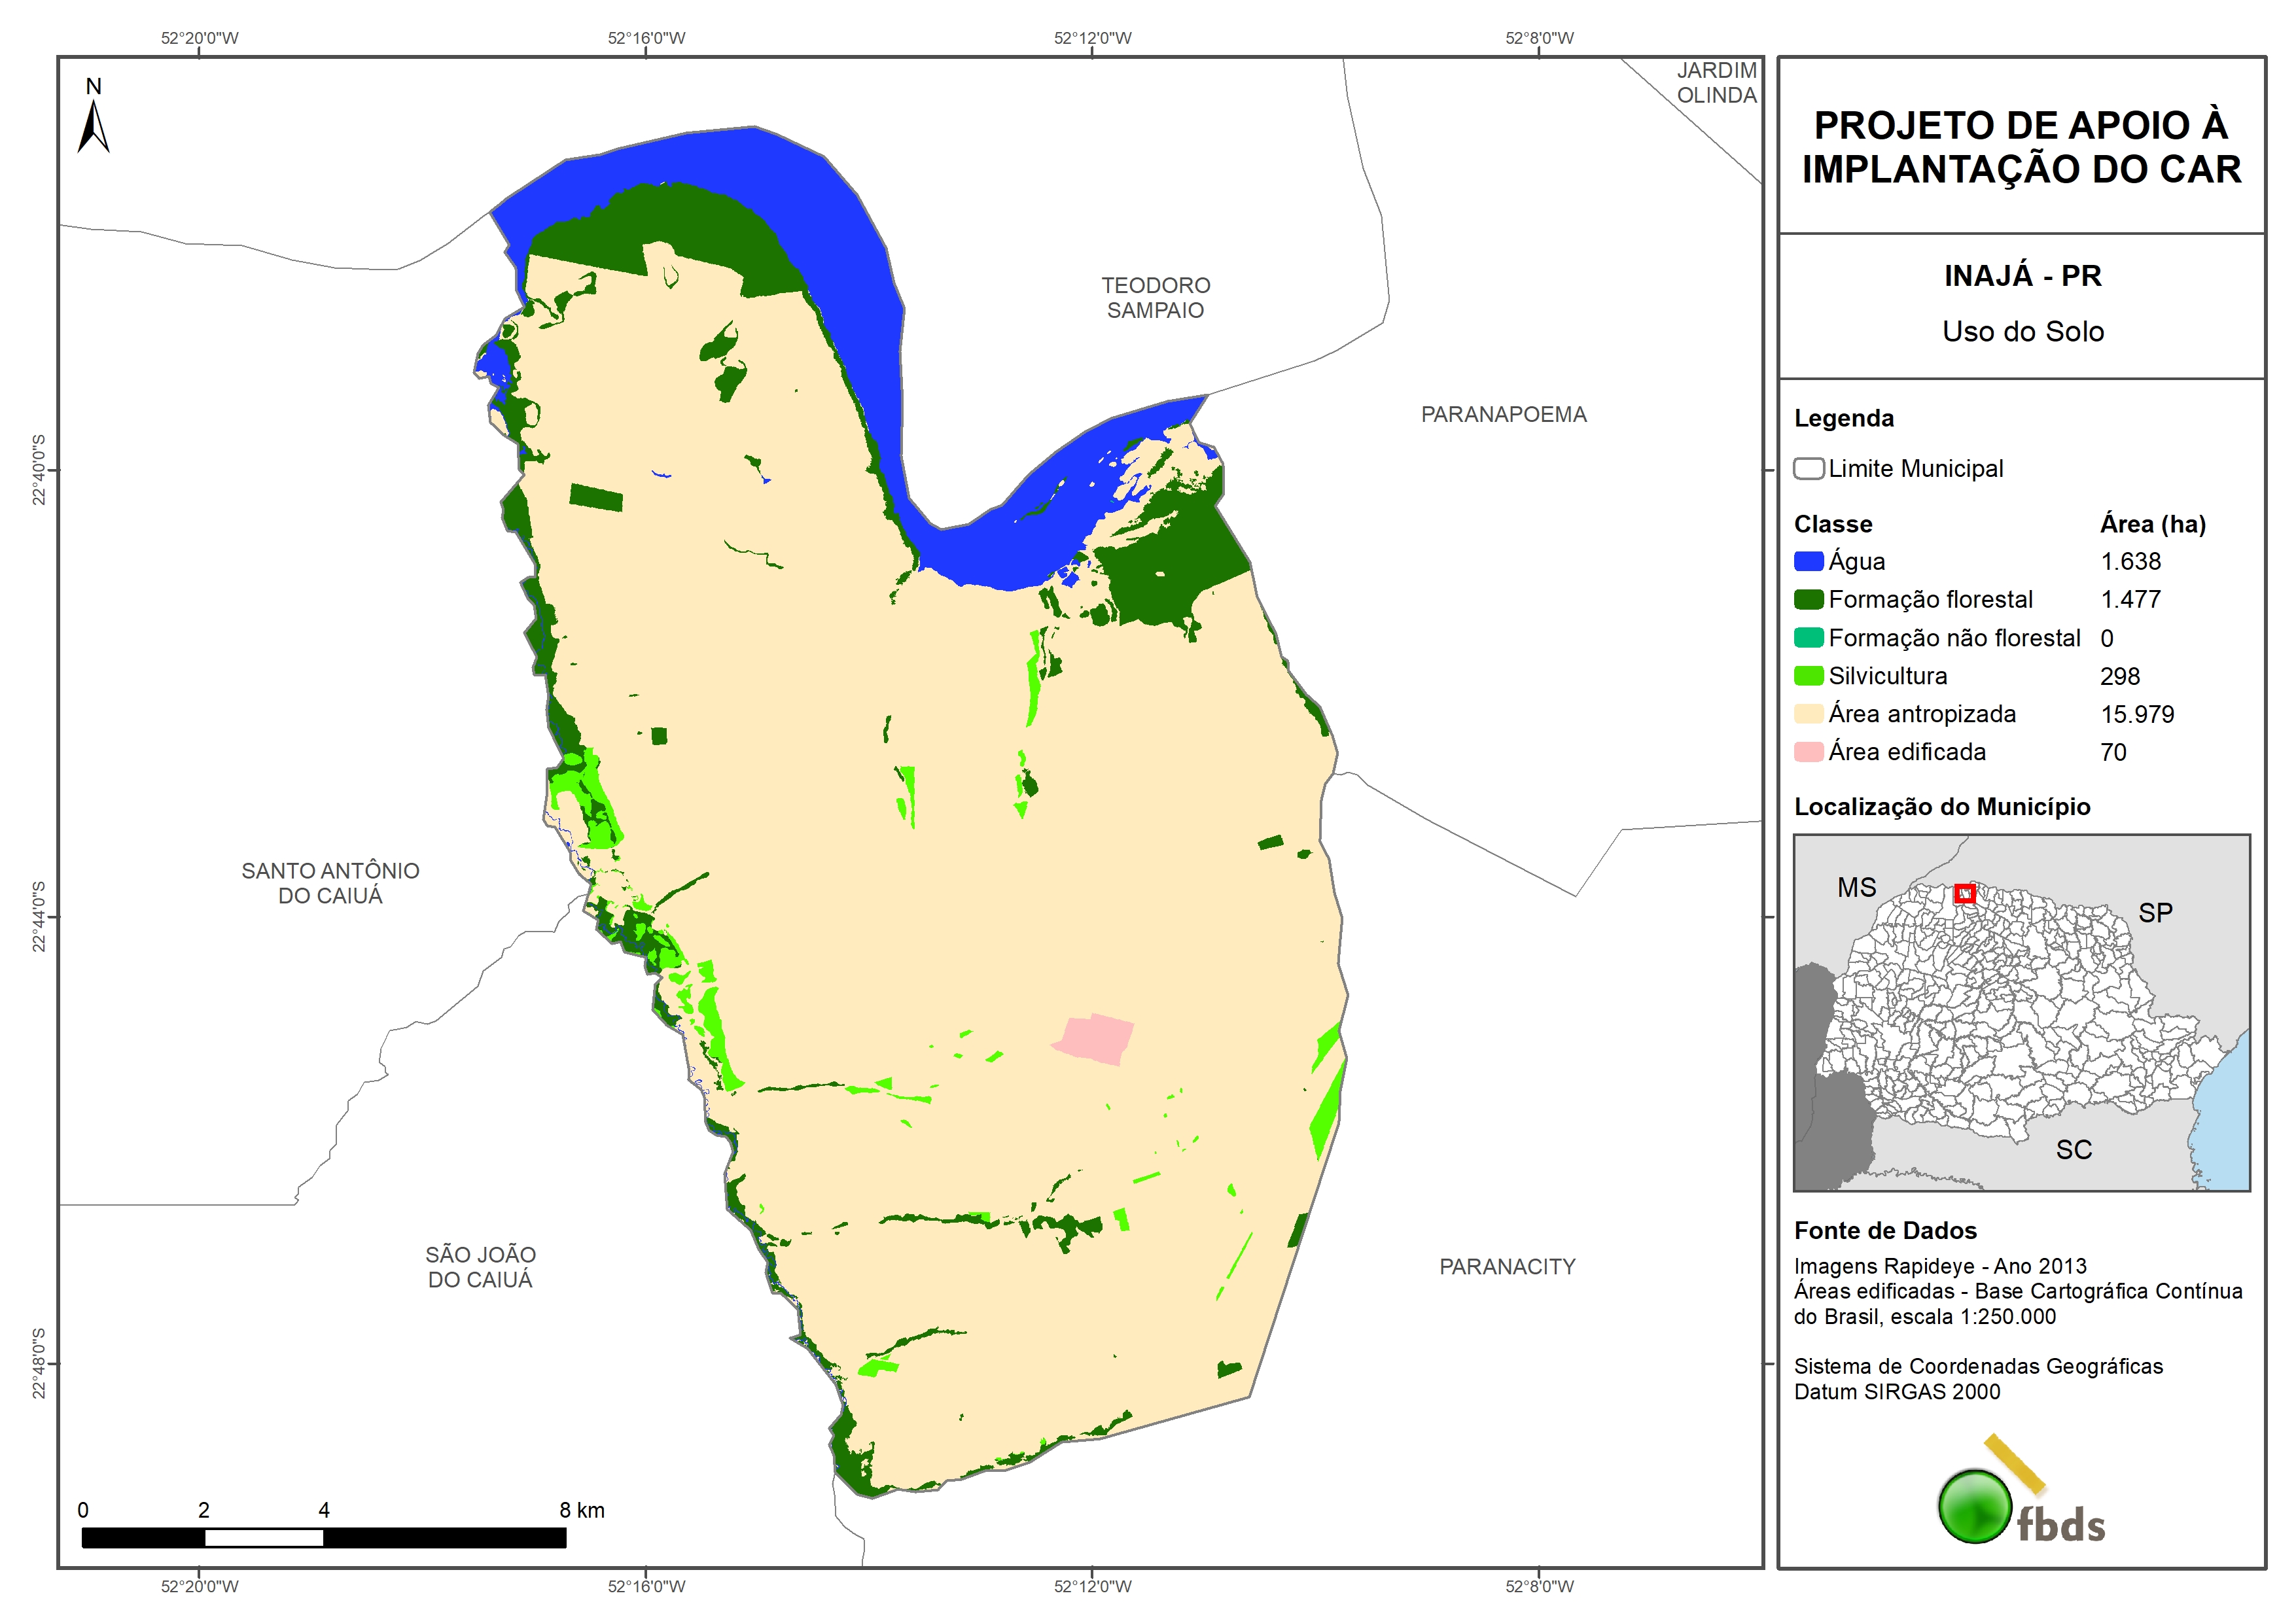This screenshot has height=1623, width=2296.
Task: Click the Água blue legend swatch
Action: (x=1808, y=562)
